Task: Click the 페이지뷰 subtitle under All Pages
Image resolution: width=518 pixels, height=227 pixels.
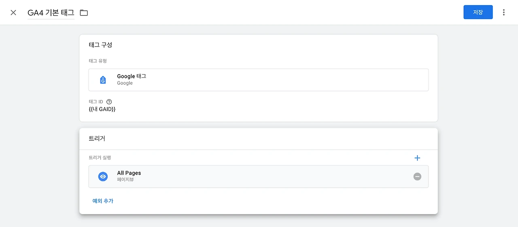Action: pos(125,180)
